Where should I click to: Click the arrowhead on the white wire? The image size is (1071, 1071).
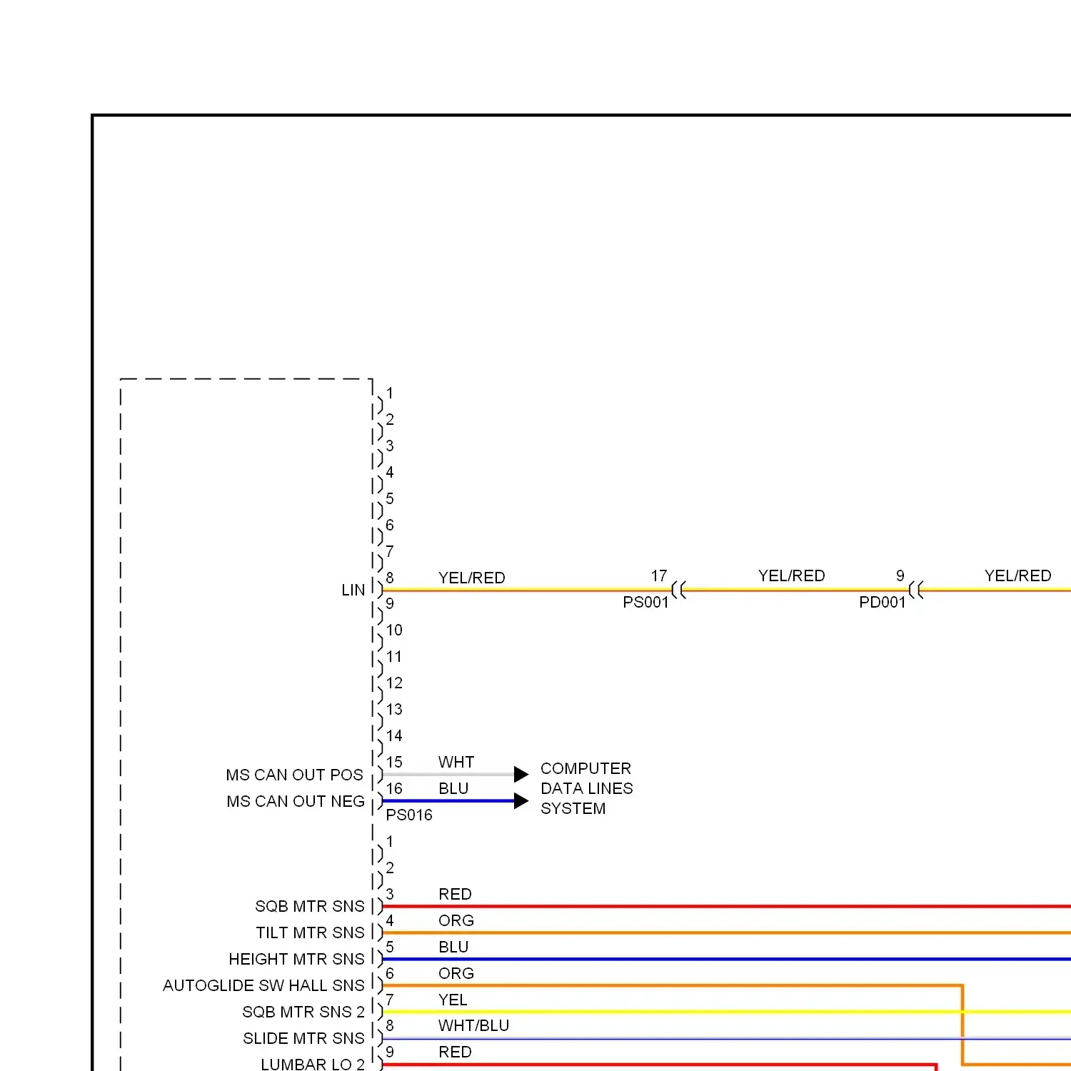(521, 775)
